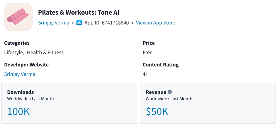The height and width of the screenshot is (125, 277).
Task: Select the Health & Fitness category
Action: point(45,52)
